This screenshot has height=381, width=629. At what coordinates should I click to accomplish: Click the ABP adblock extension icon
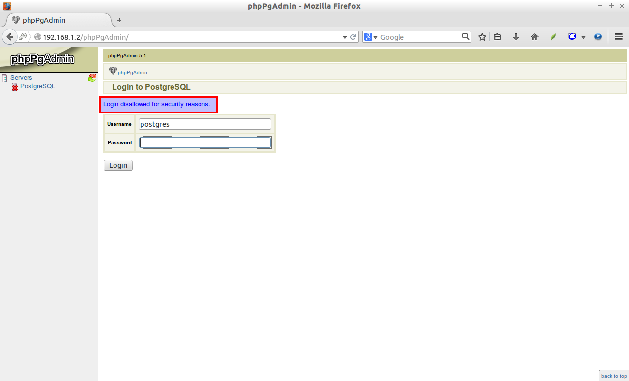coord(572,37)
